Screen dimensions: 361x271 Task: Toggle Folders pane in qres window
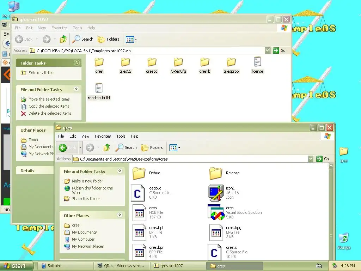tap(152, 147)
